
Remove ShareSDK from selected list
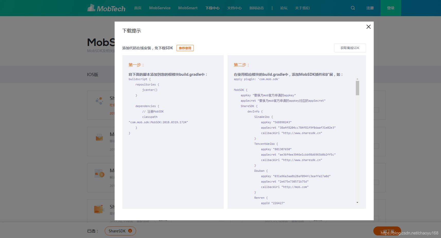130,231
